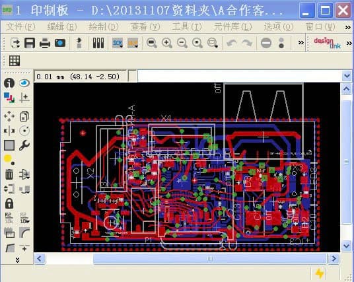The width and height of the screenshot is (354, 282).
Task: Open the 编辑(E) menu
Action: [62, 27]
